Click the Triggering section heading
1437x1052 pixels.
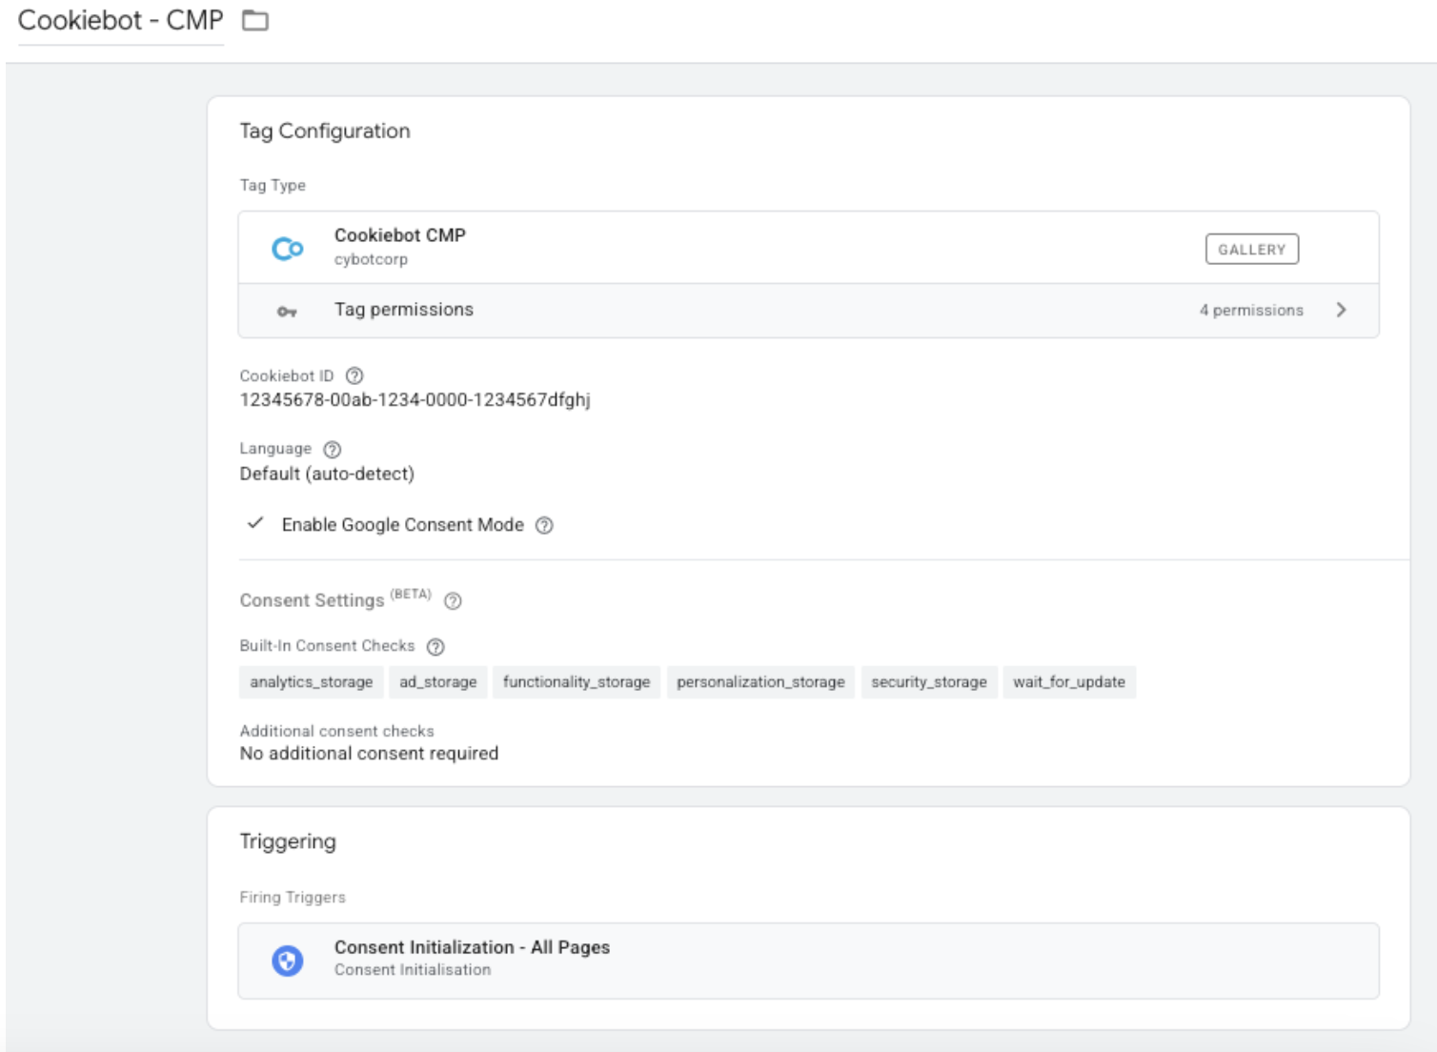point(288,841)
